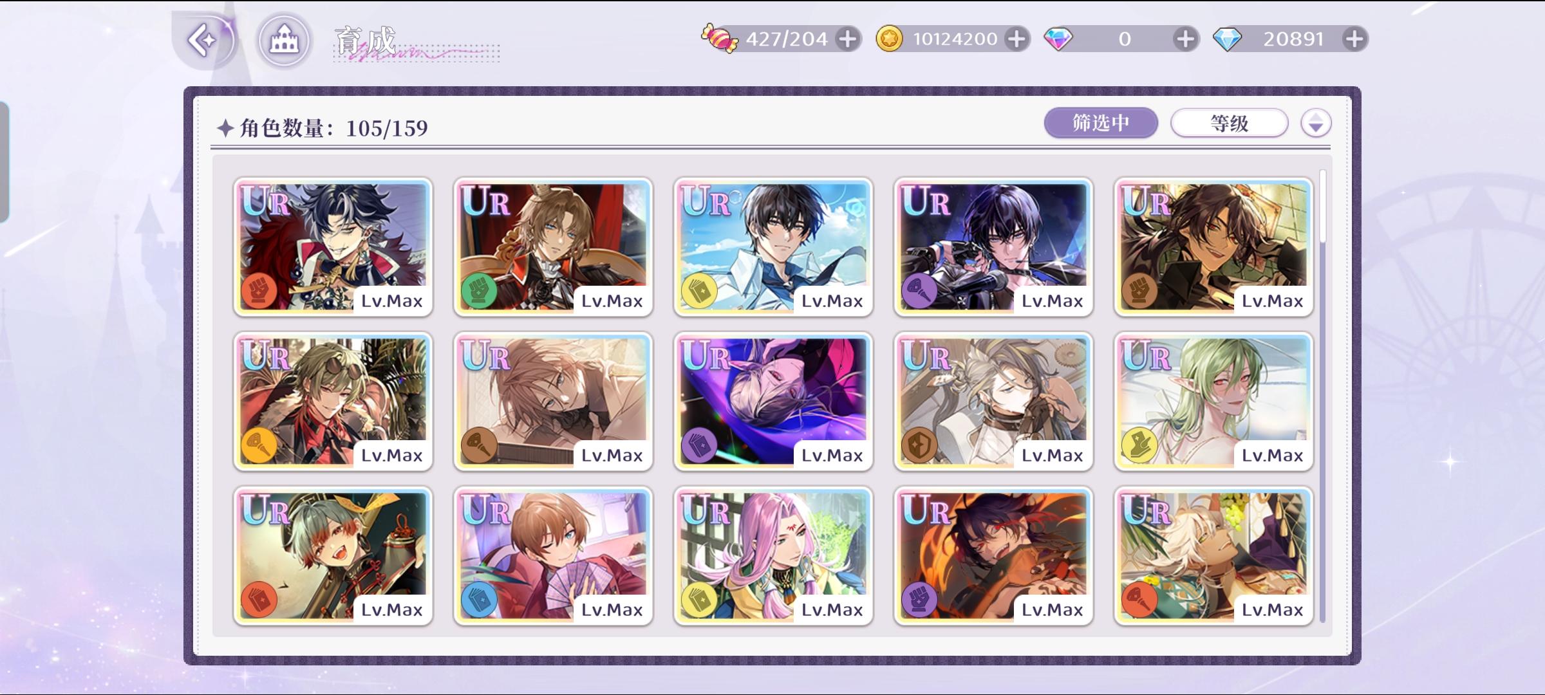Select the UR card with pink-haired character
The height and width of the screenshot is (695, 1545).
pos(773,556)
